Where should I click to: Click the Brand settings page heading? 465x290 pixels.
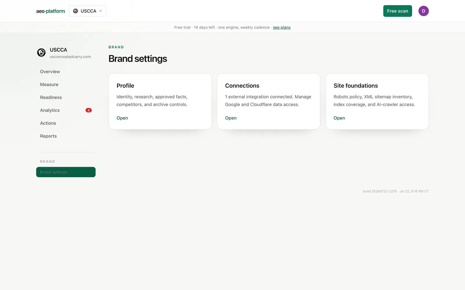[x=138, y=59]
